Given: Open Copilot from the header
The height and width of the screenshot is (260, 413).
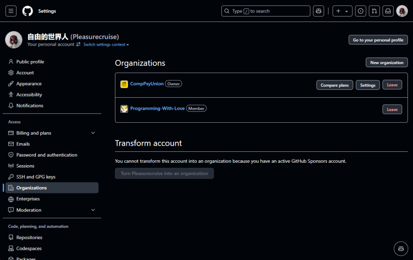Looking at the screenshot, I should [x=318, y=11].
